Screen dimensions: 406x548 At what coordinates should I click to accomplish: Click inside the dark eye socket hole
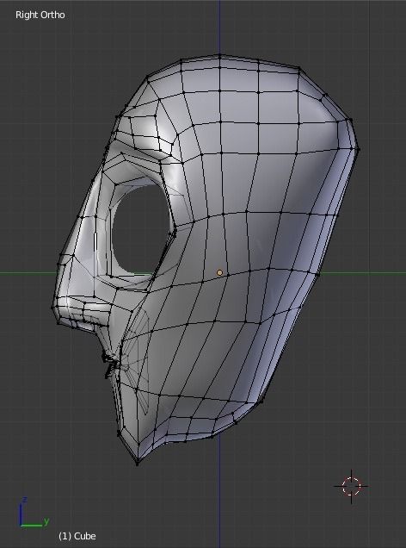coord(139,227)
